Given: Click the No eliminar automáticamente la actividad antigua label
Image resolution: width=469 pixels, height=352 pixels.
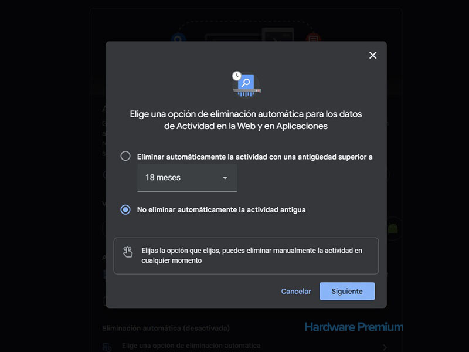Looking at the screenshot, I should tap(222, 209).
